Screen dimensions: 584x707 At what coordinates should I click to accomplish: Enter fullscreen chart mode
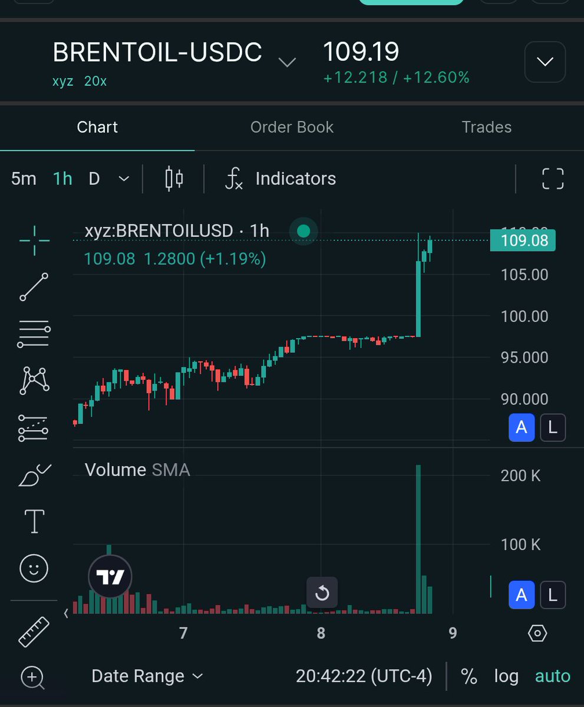553,179
